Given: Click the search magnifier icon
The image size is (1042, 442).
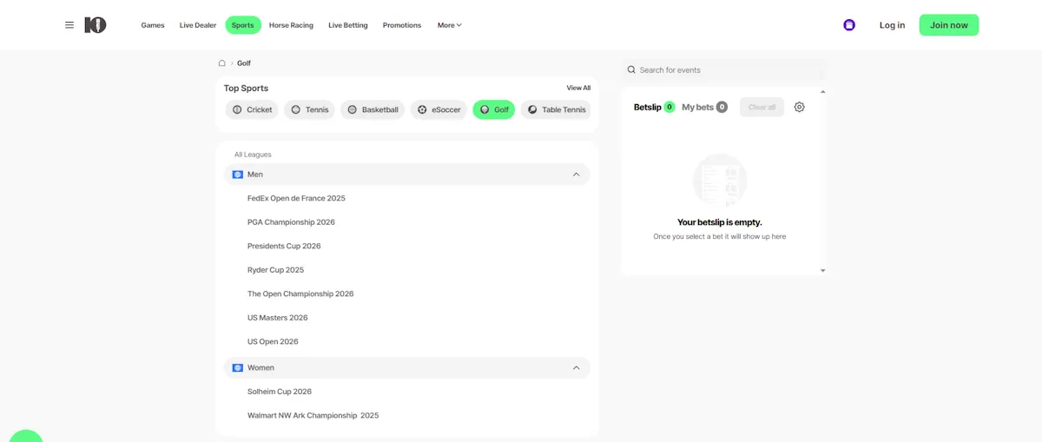Looking at the screenshot, I should [631, 69].
